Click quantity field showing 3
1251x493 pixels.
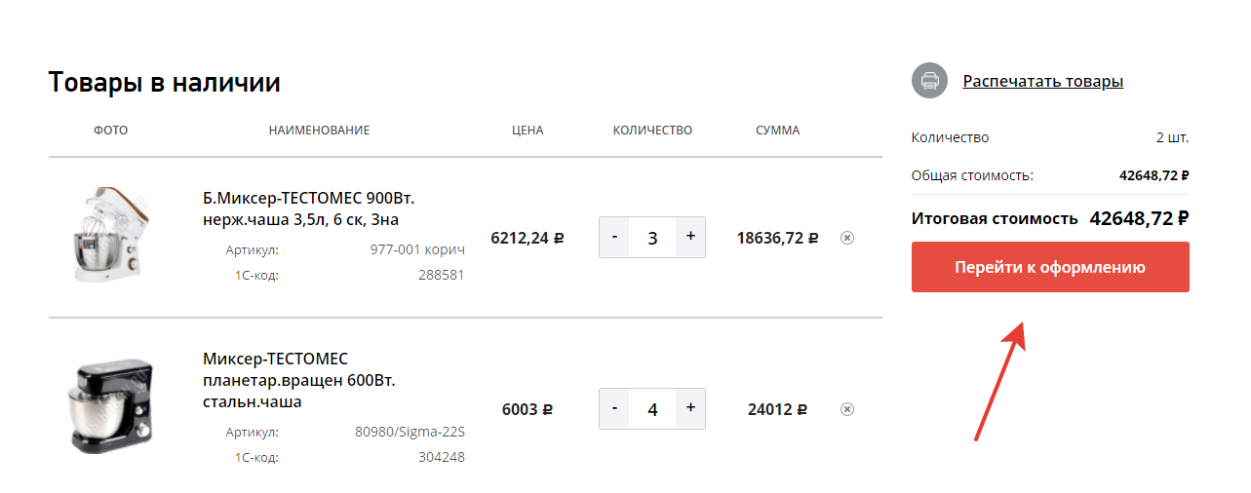click(x=652, y=237)
